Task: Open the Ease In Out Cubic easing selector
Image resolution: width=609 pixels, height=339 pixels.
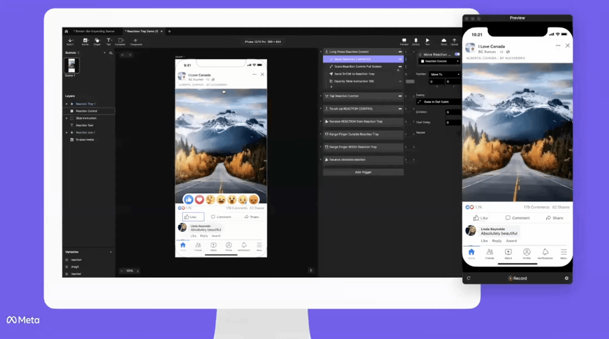Action: point(438,102)
